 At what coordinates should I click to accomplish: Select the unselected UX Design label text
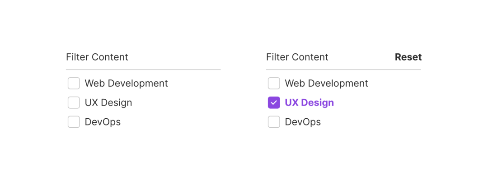click(x=108, y=103)
